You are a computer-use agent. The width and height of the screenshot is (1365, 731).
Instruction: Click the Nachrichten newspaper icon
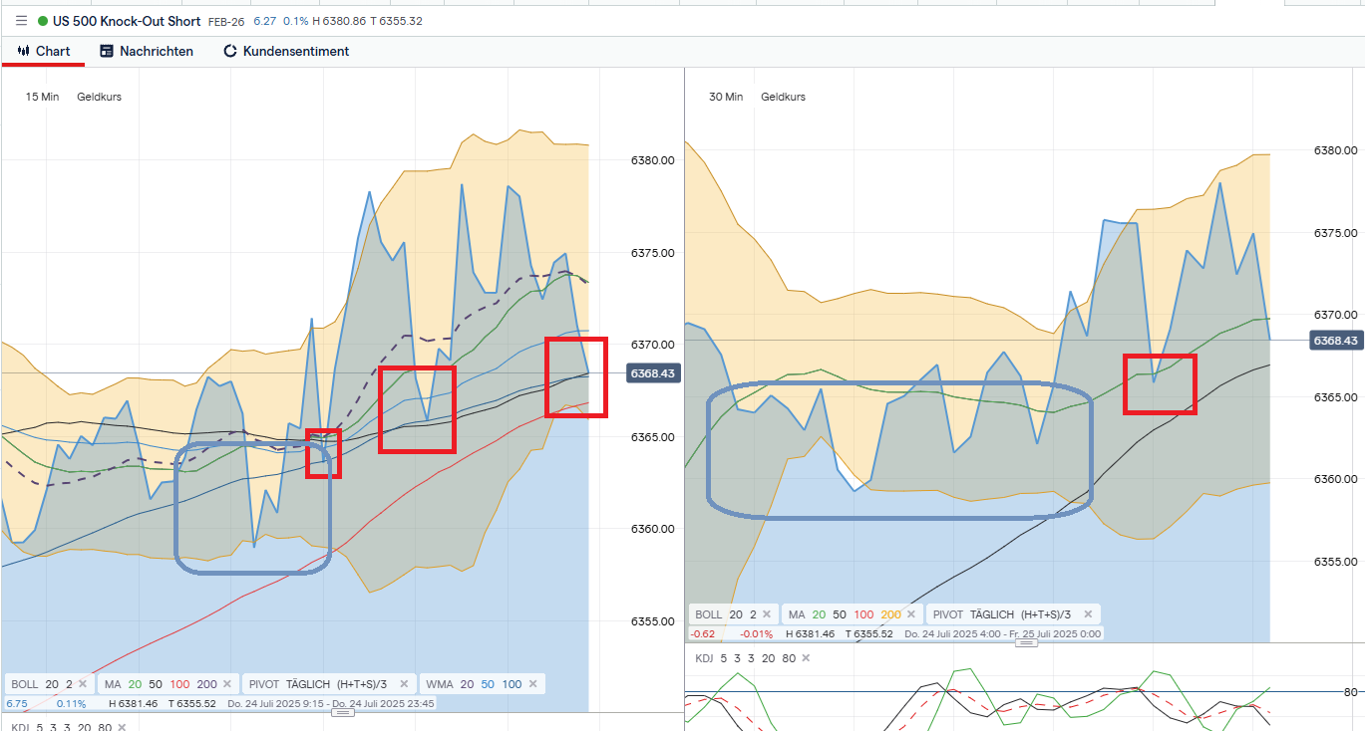coord(107,51)
